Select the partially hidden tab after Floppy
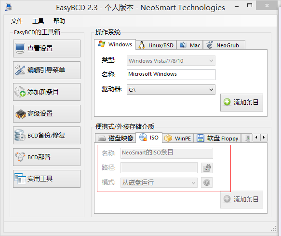The height and width of the screenshot is (236, 281). tap(247, 138)
